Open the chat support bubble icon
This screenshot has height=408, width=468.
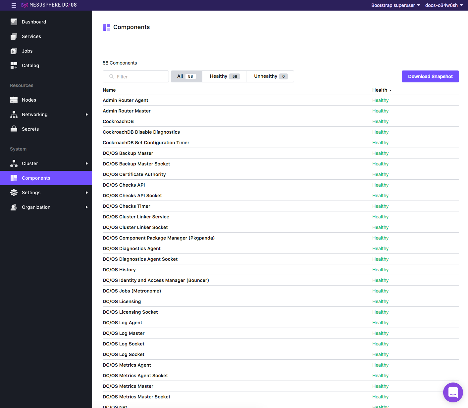click(453, 392)
